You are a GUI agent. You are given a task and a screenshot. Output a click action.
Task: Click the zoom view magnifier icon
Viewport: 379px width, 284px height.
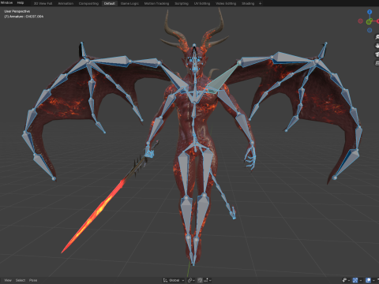(x=377, y=37)
